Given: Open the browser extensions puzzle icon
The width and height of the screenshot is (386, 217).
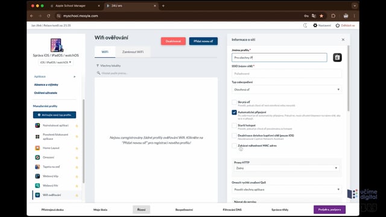Looking at the screenshot, I should (x=334, y=16).
